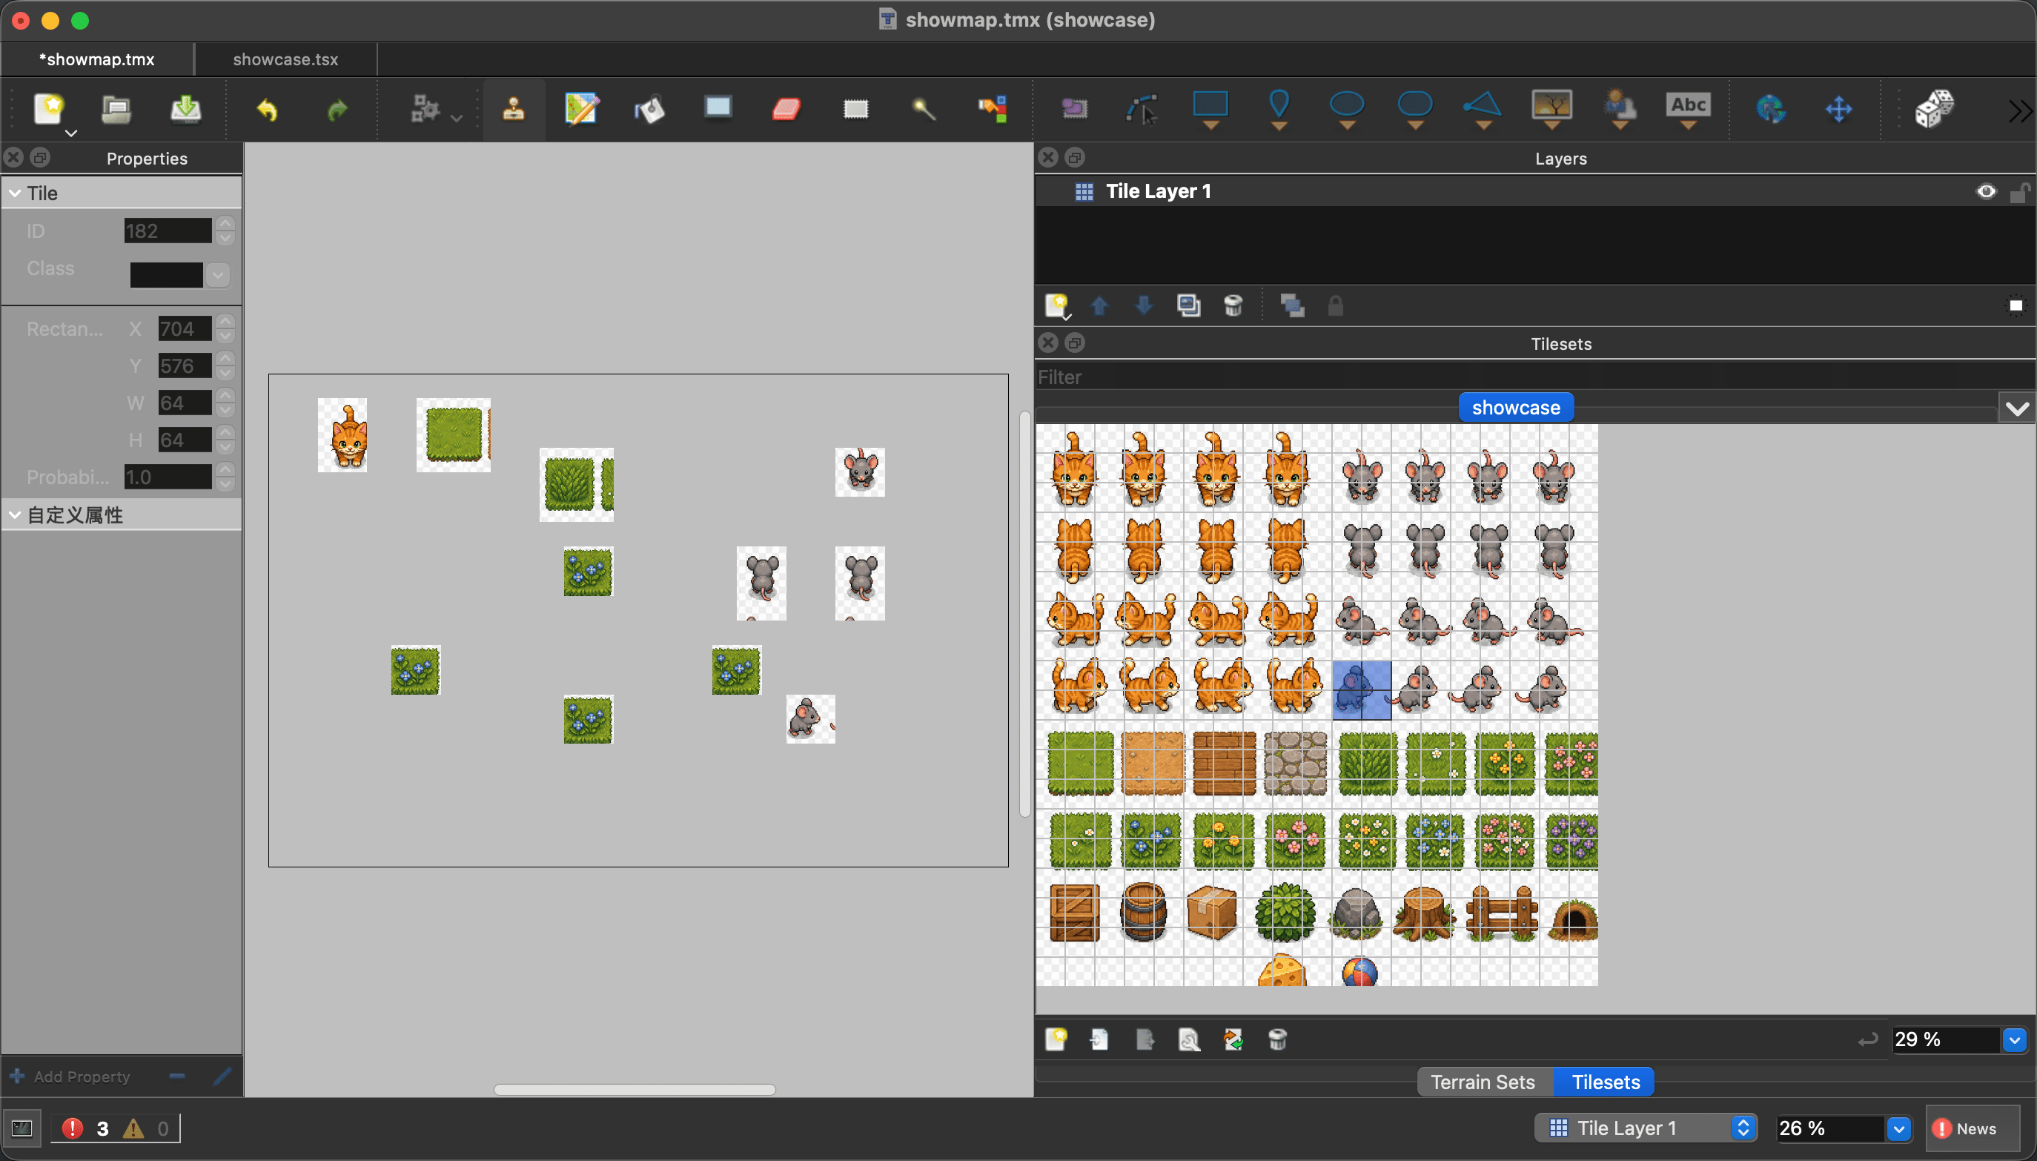Open the map zoom 26 % dropdown
The width and height of the screenshot is (2037, 1161).
click(1898, 1128)
